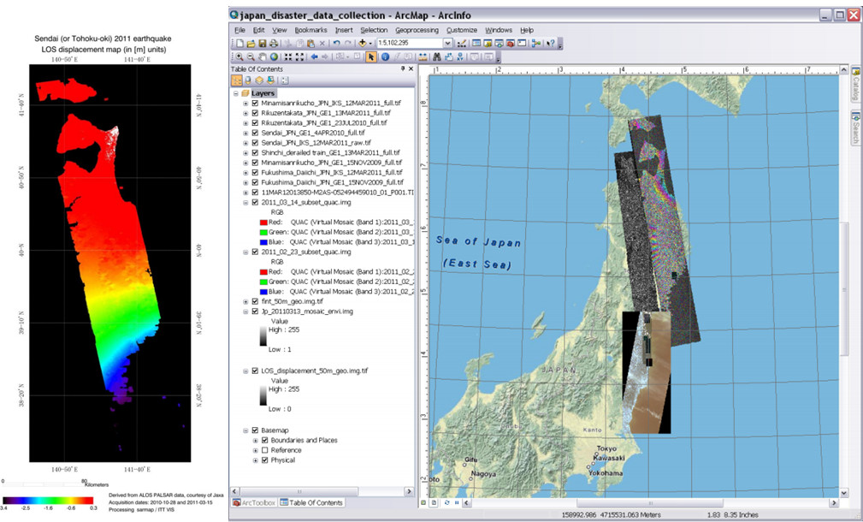Collapse the 2011_03_14_subset_quac.img layer
The width and height of the screenshot is (863, 522).
tap(245, 204)
